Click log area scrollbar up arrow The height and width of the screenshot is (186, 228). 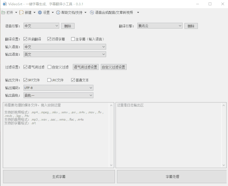point(224,105)
